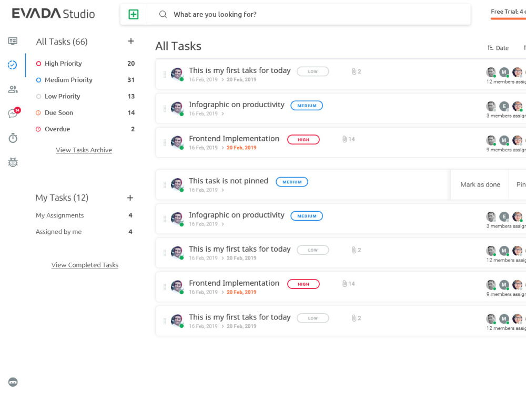Open messages icon with 14 badge

click(14, 113)
